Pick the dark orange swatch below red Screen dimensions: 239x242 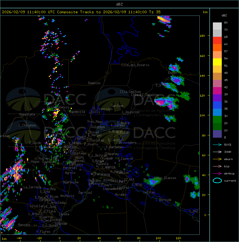[217, 47]
